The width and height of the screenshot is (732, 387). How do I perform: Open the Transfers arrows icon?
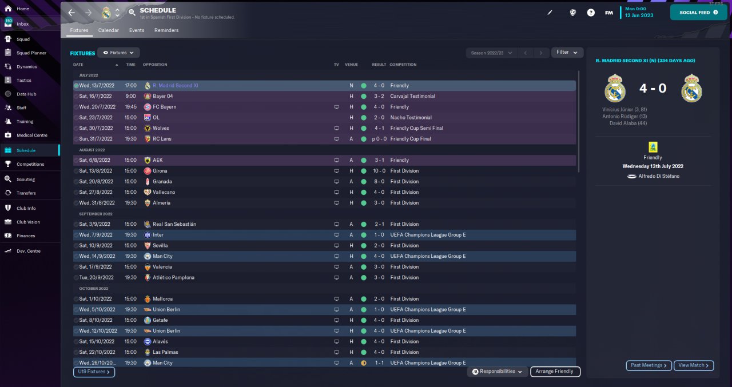pos(8,193)
